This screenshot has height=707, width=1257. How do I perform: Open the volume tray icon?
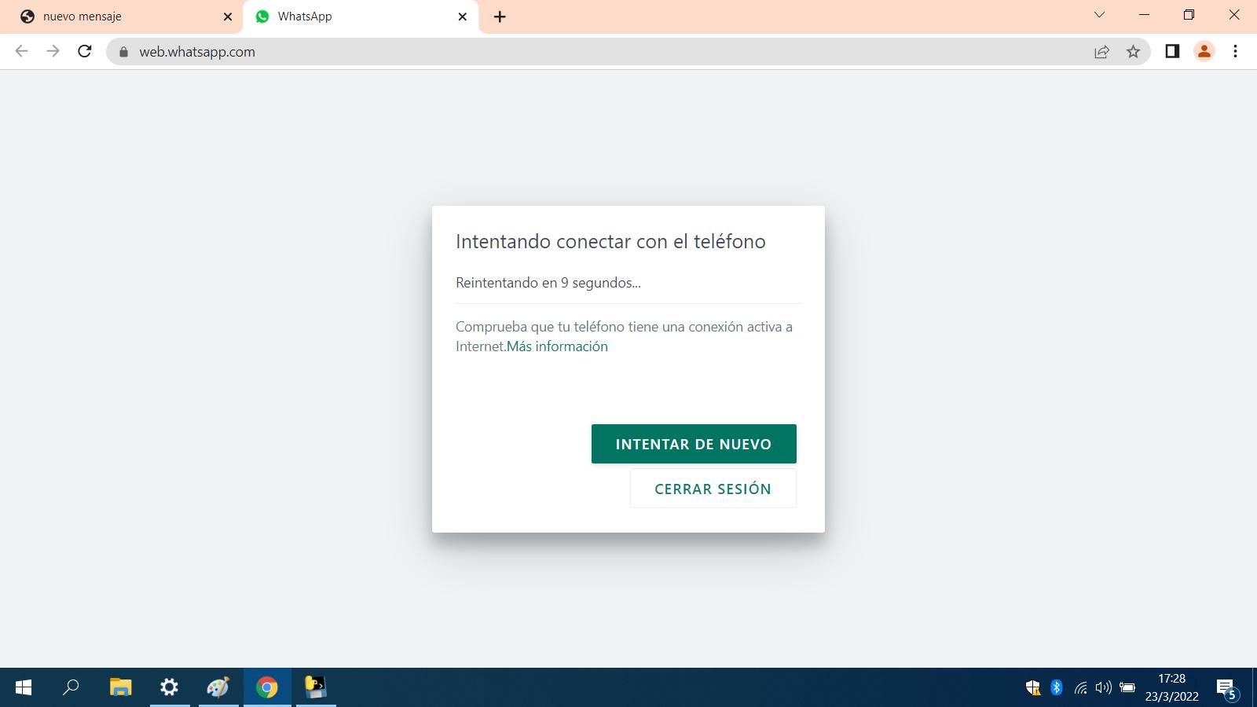1104,688
